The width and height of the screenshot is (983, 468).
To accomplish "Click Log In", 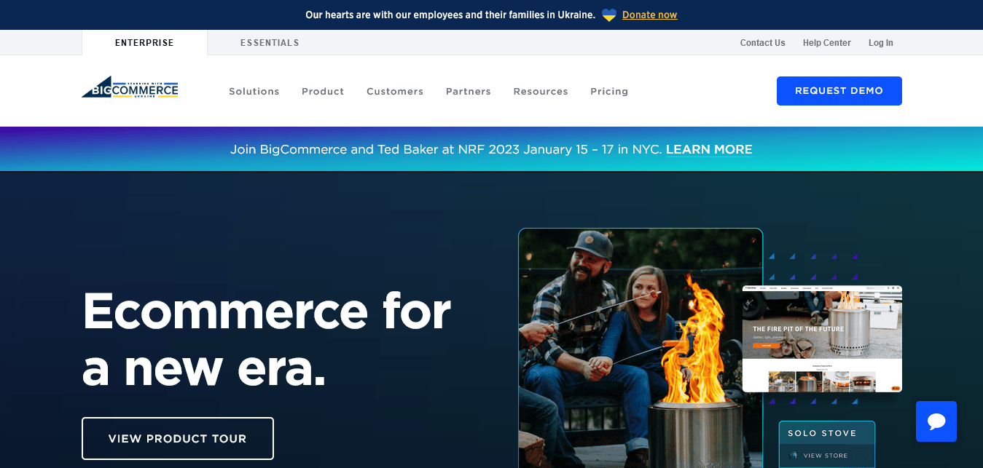I will pyautogui.click(x=880, y=42).
